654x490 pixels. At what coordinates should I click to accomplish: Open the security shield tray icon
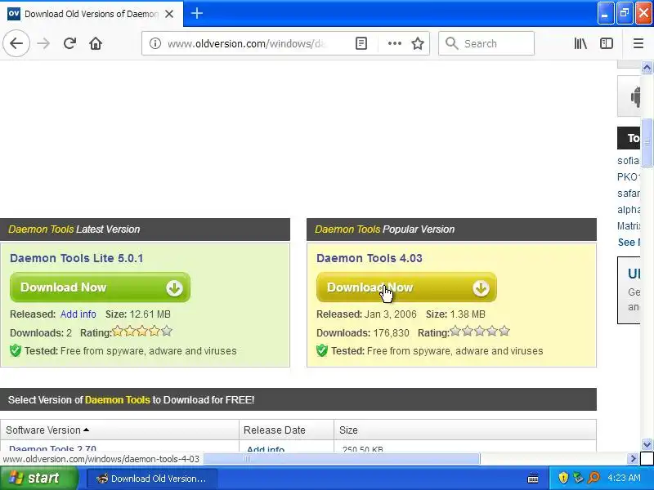(x=563, y=478)
